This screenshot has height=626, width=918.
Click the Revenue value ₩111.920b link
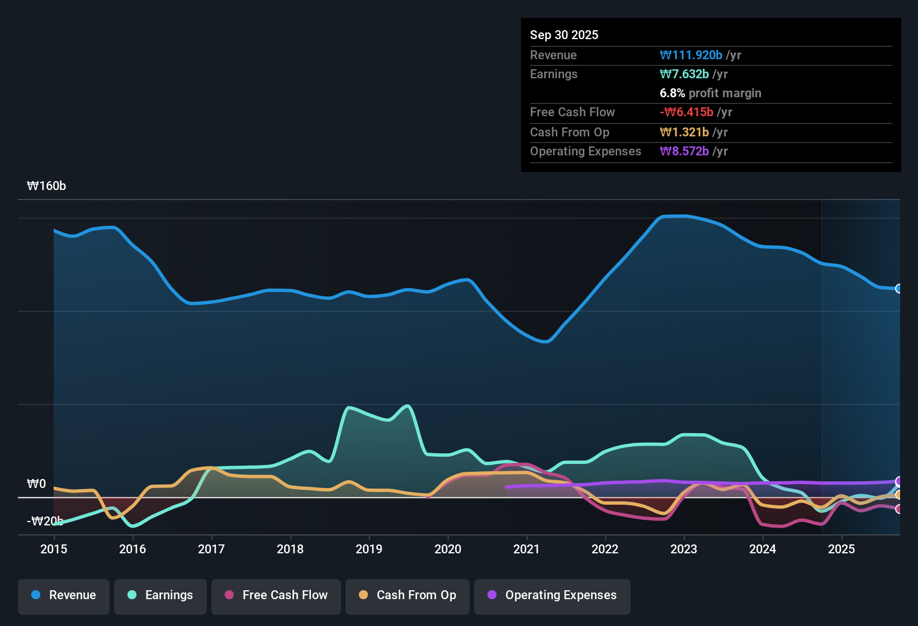(692, 55)
